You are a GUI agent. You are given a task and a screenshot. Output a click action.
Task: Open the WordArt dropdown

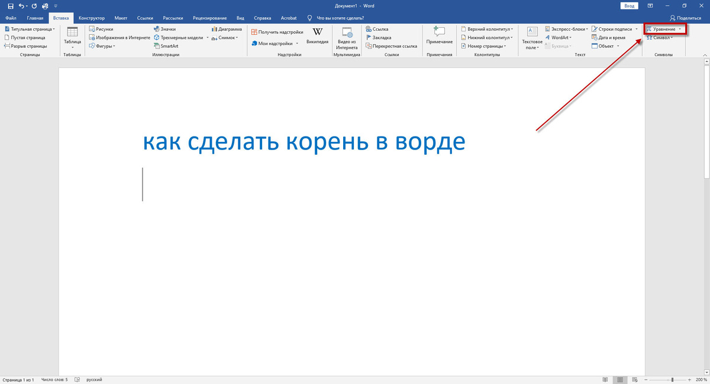[x=558, y=37]
